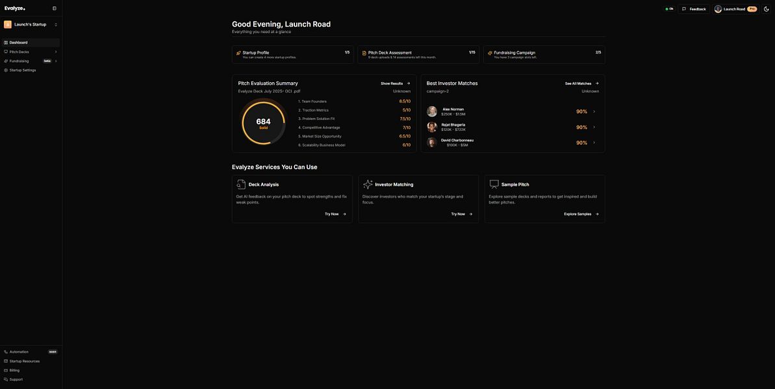Click the Billing card icon
This screenshot has height=389, width=775.
pyautogui.click(x=6, y=370)
